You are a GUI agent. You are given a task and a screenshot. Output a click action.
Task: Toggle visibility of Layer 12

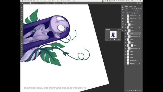point(126,25)
